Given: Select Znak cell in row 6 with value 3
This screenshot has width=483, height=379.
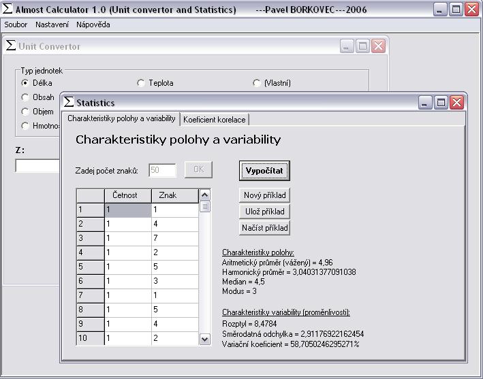Looking at the screenshot, I should tap(175, 281).
